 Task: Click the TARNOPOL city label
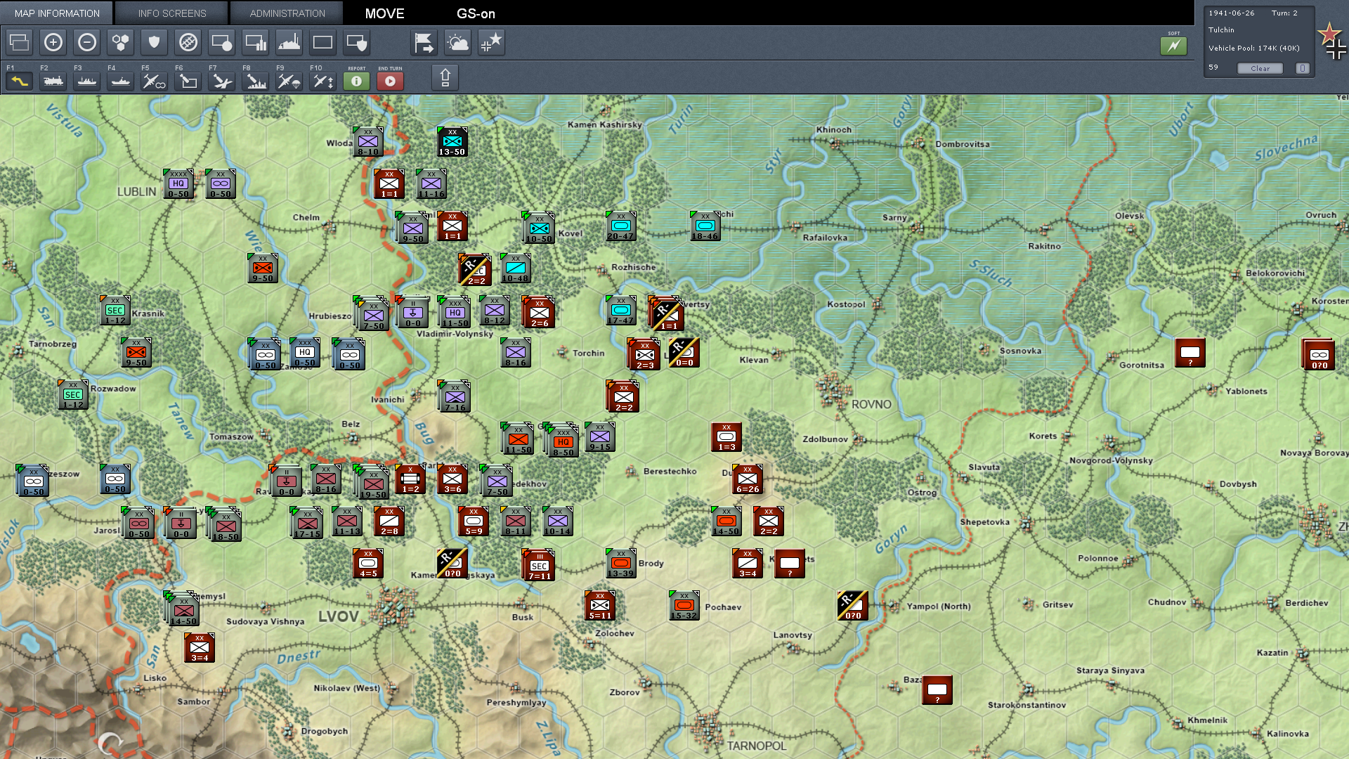click(x=757, y=746)
